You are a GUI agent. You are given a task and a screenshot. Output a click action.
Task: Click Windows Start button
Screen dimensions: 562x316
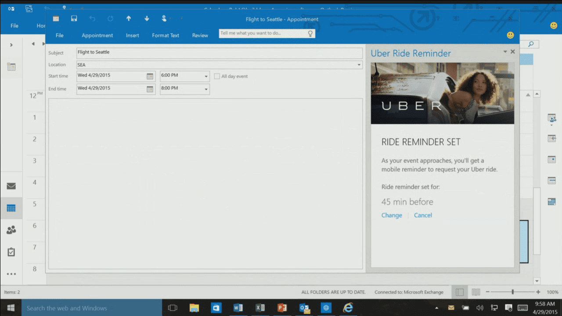tap(11, 308)
